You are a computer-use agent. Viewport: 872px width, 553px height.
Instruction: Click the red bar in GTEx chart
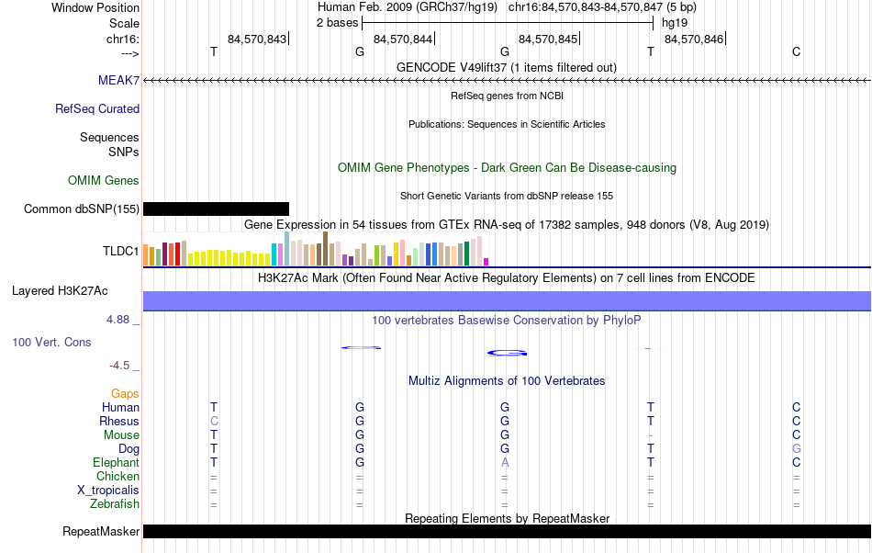coord(177,254)
